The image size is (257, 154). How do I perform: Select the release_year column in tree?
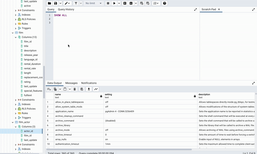click(x=31, y=55)
